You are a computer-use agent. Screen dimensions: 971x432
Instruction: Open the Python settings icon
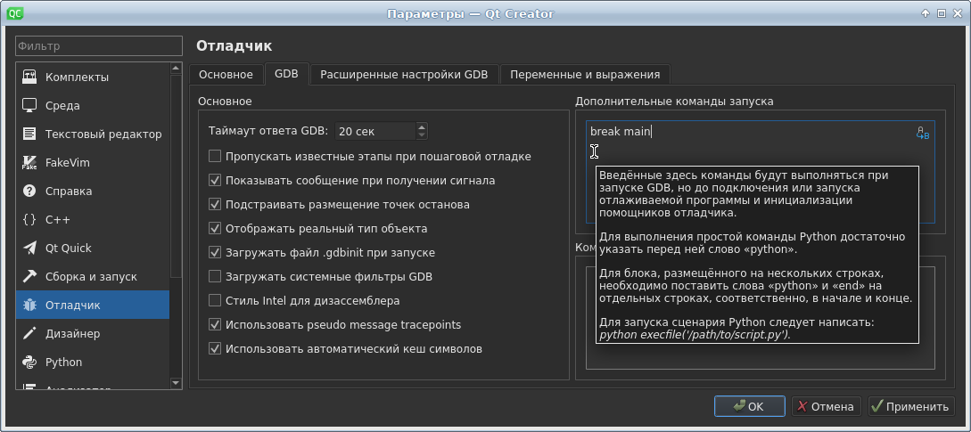pyautogui.click(x=29, y=362)
